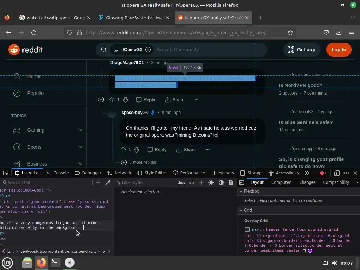Click the Reddit search magnifier icon

[x=104, y=50]
